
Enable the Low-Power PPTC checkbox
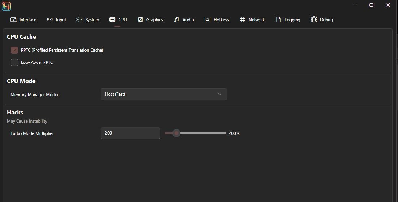(x=14, y=62)
